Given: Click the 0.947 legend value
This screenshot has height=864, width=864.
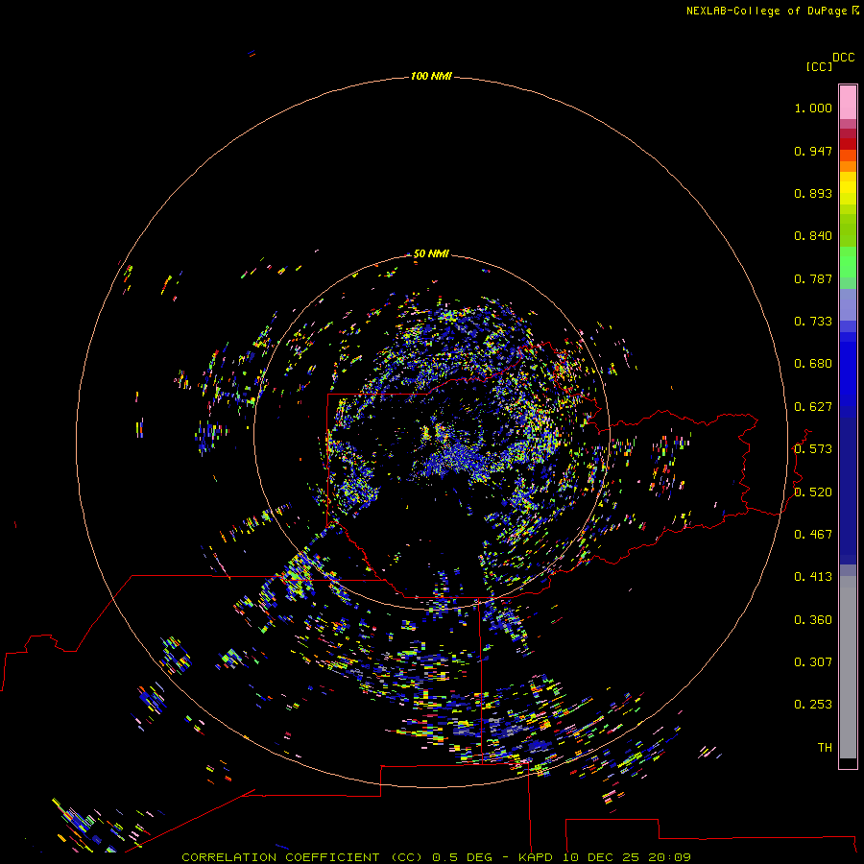Looking at the screenshot, I should (x=813, y=151).
